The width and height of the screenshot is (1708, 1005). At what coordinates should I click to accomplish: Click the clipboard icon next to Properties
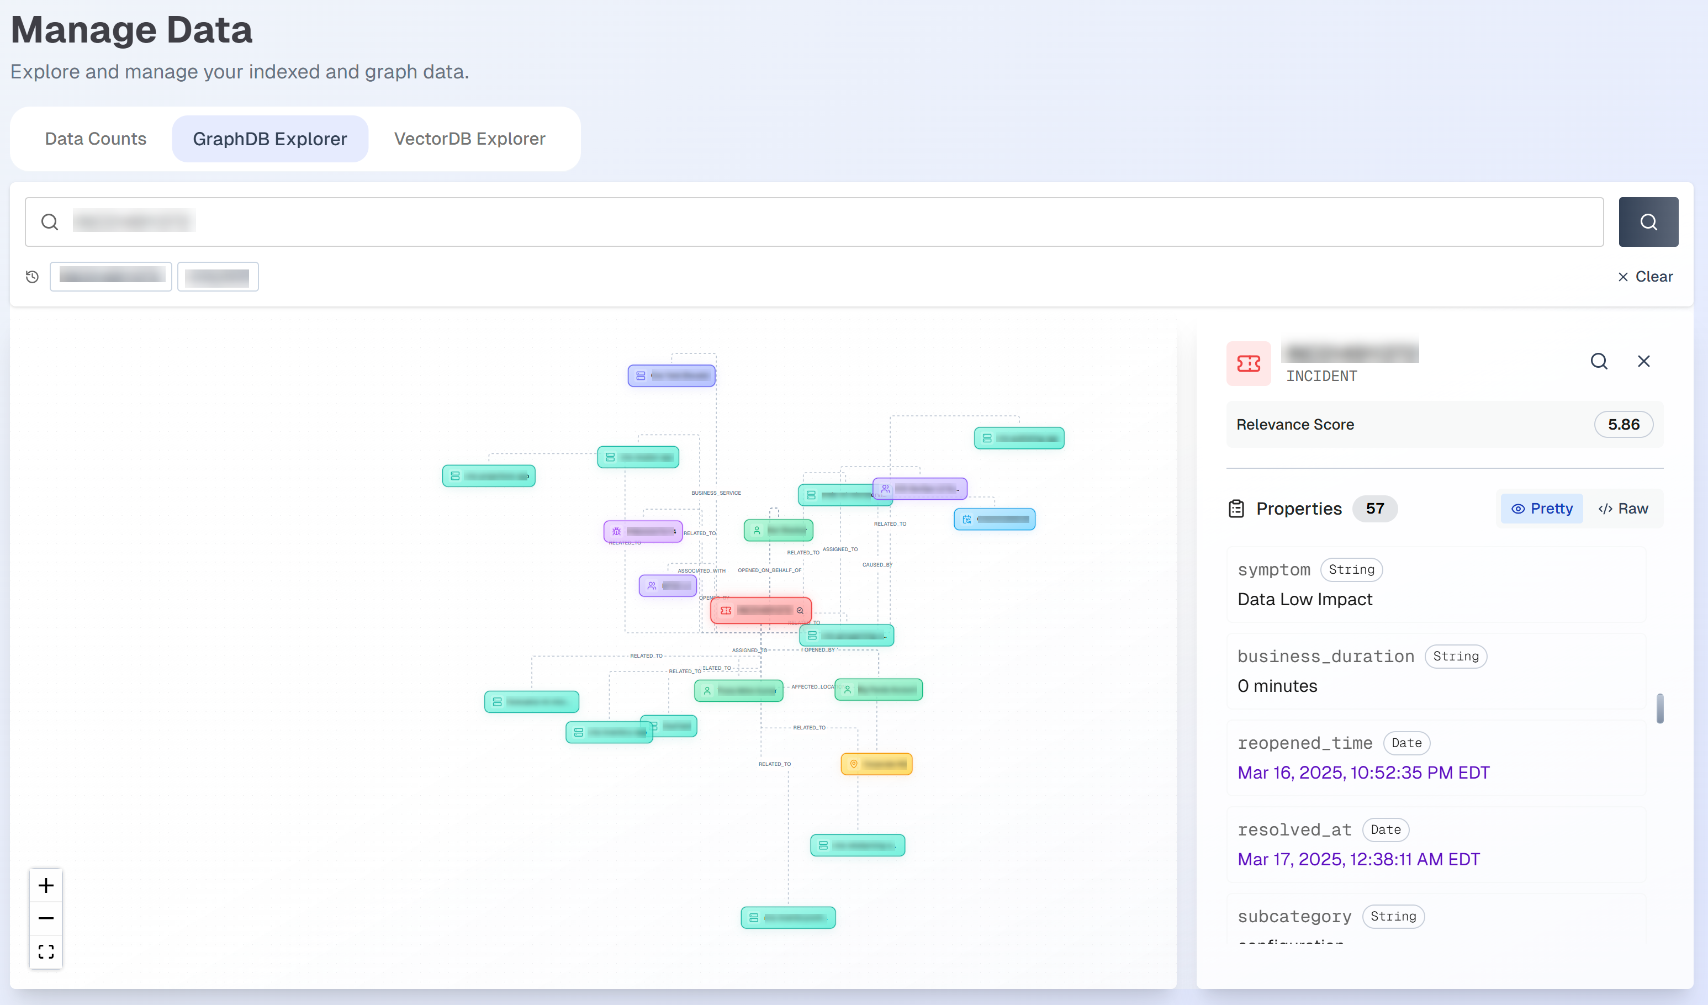point(1236,508)
